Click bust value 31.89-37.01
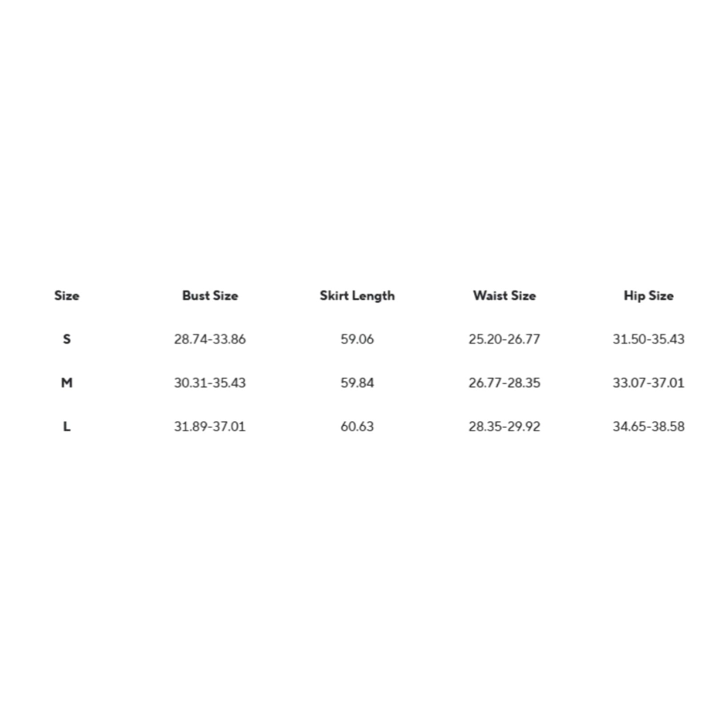Viewport: 711px width, 711px height. 210,426
